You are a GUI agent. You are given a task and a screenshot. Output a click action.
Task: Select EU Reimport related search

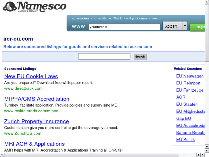click(x=188, y=83)
